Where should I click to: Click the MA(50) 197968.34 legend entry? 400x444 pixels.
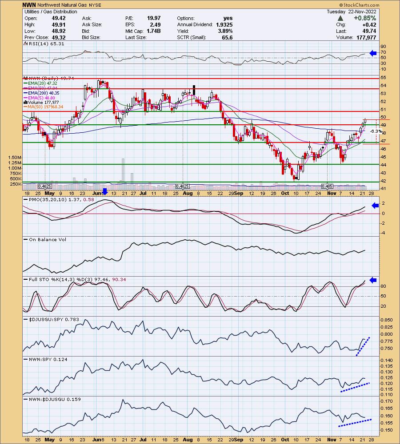tap(45, 107)
